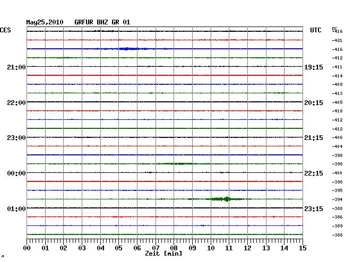Pick minute 11 on the time axis
This screenshot has width=345, height=262.
pyautogui.click(x=229, y=248)
